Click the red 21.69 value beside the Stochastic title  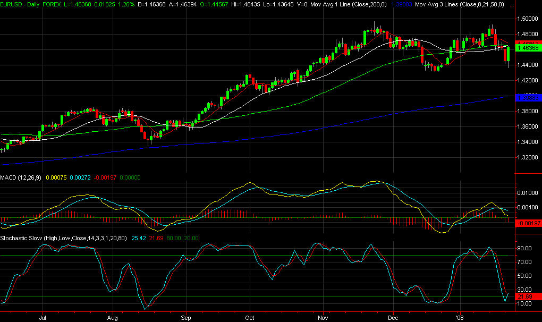click(x=156, y=239)
